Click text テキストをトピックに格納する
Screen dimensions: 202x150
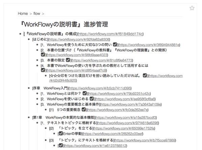[72, 123]
